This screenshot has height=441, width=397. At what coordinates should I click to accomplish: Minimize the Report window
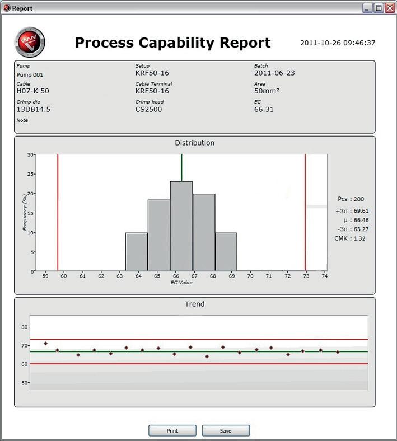367,8
